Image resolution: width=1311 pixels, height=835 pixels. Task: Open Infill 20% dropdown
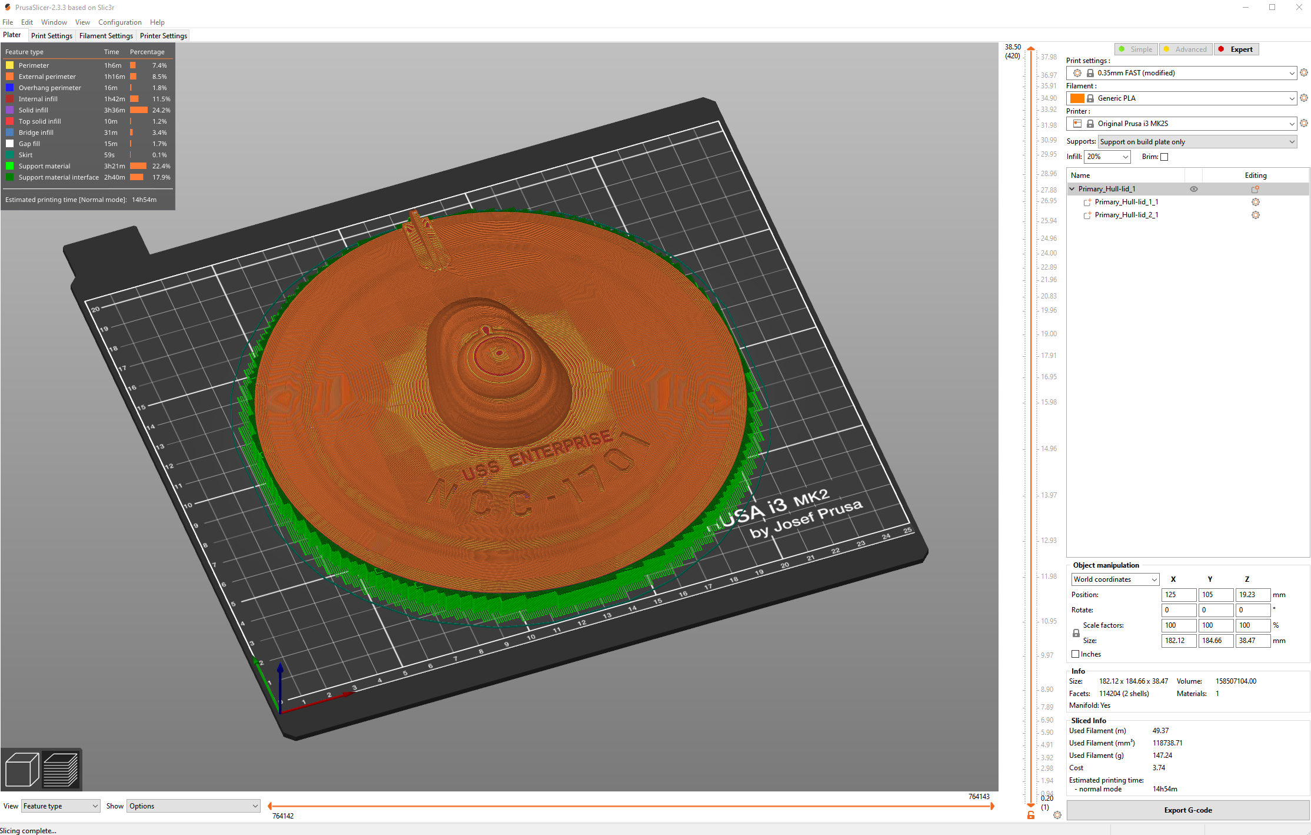(1107, 157)
